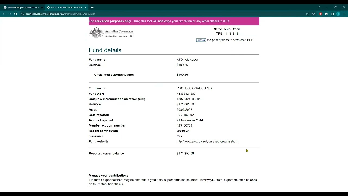Select Fund ABN value 43875424200
The width and height of the screenshot is (348, 196).
[x=186, y=94]
